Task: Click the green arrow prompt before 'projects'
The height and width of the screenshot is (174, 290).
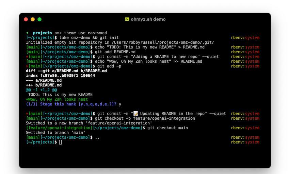Action: (x=27, y=33)
